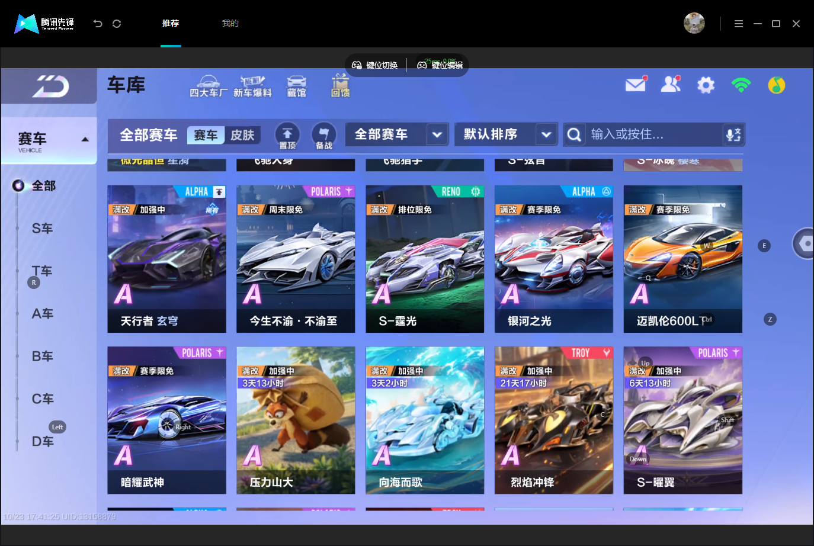The height and width of the screenshot is (546, 814).
Task: Click the refresh icon in title bar
Action: (117, 24)
